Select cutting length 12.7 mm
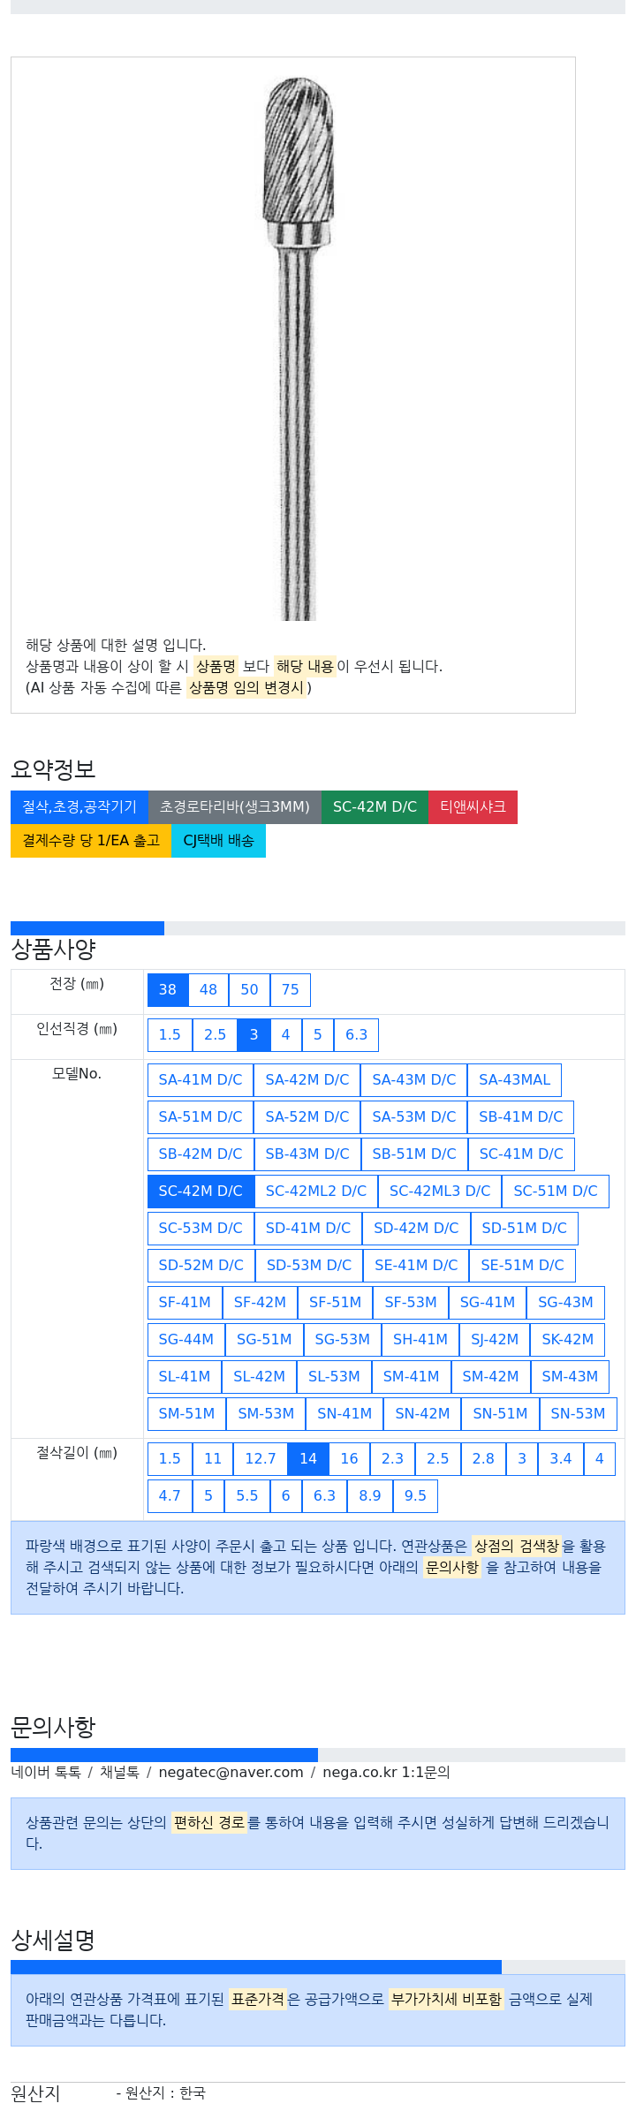 tap(261, 1459)
